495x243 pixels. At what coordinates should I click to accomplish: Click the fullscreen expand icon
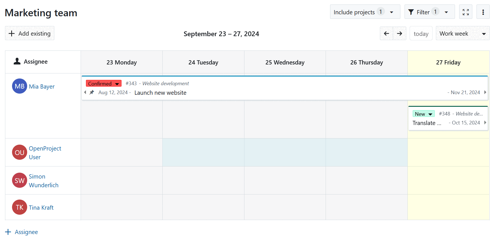[466, 12]
